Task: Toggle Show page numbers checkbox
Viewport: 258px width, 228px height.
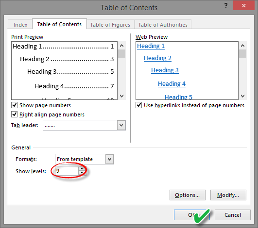Action: tap(14, 105)
